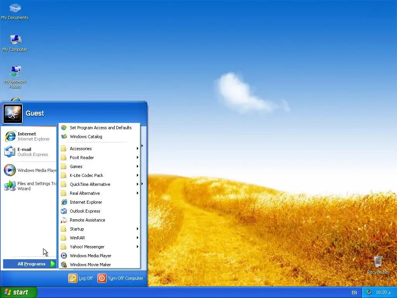Click the Remote Assistance icon

(x=64, y=220)
